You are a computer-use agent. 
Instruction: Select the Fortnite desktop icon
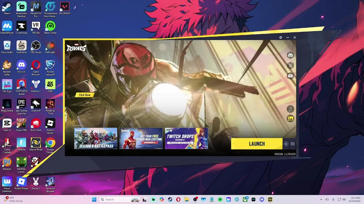pos(21,144)
